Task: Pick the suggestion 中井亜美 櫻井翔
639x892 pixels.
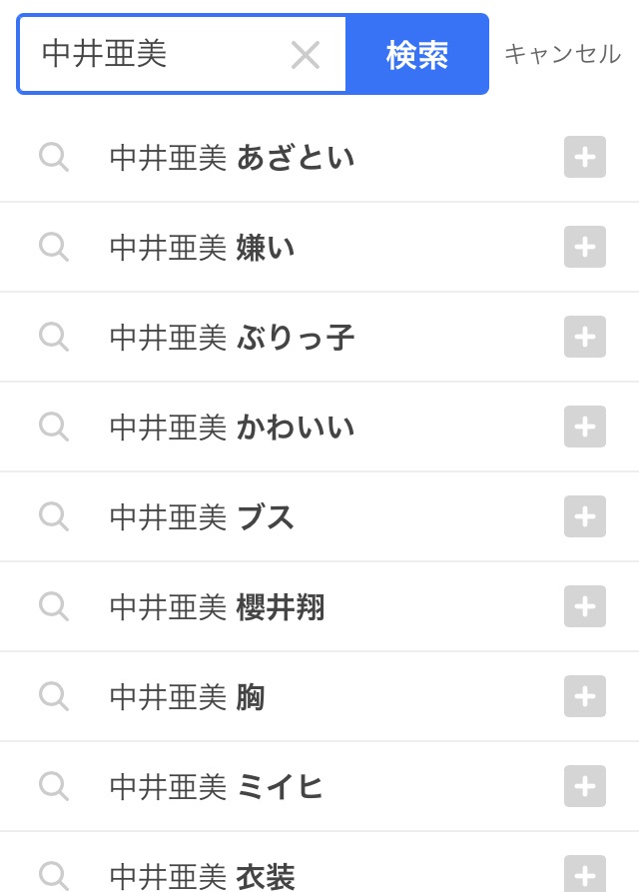Action: pyautogui.click(x=217, y=607)
